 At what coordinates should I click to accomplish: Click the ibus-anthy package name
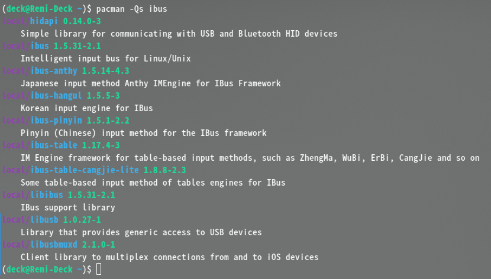coord(54,71)
